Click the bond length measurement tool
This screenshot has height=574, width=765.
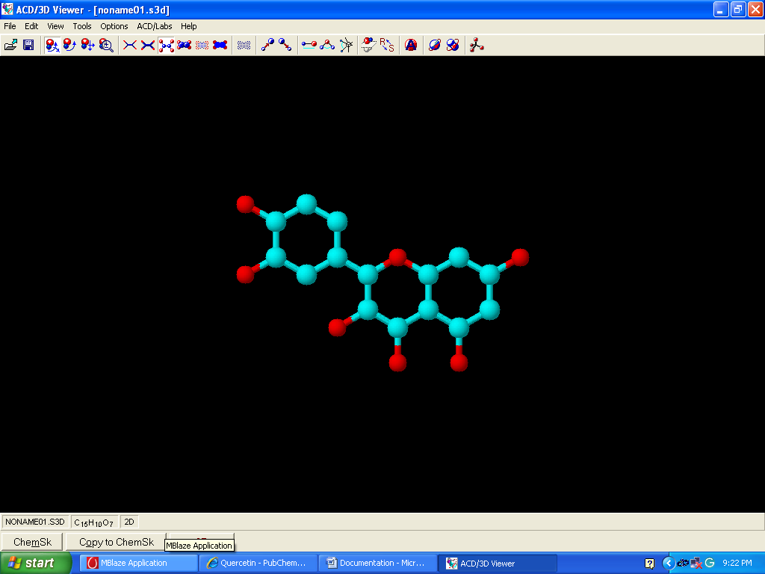[309, 45]
